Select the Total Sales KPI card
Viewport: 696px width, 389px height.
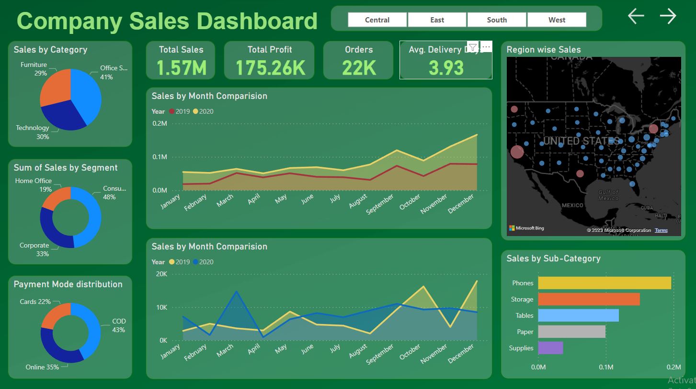(x=181, y=59)
